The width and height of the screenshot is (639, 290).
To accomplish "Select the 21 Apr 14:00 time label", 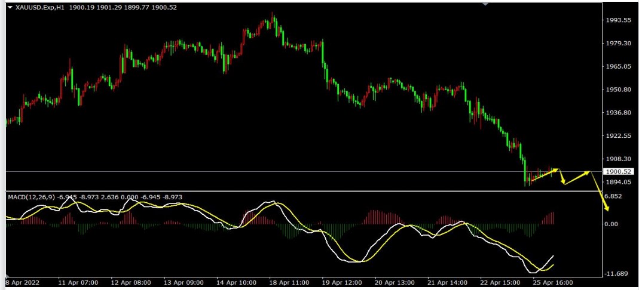I will [448, 282].
